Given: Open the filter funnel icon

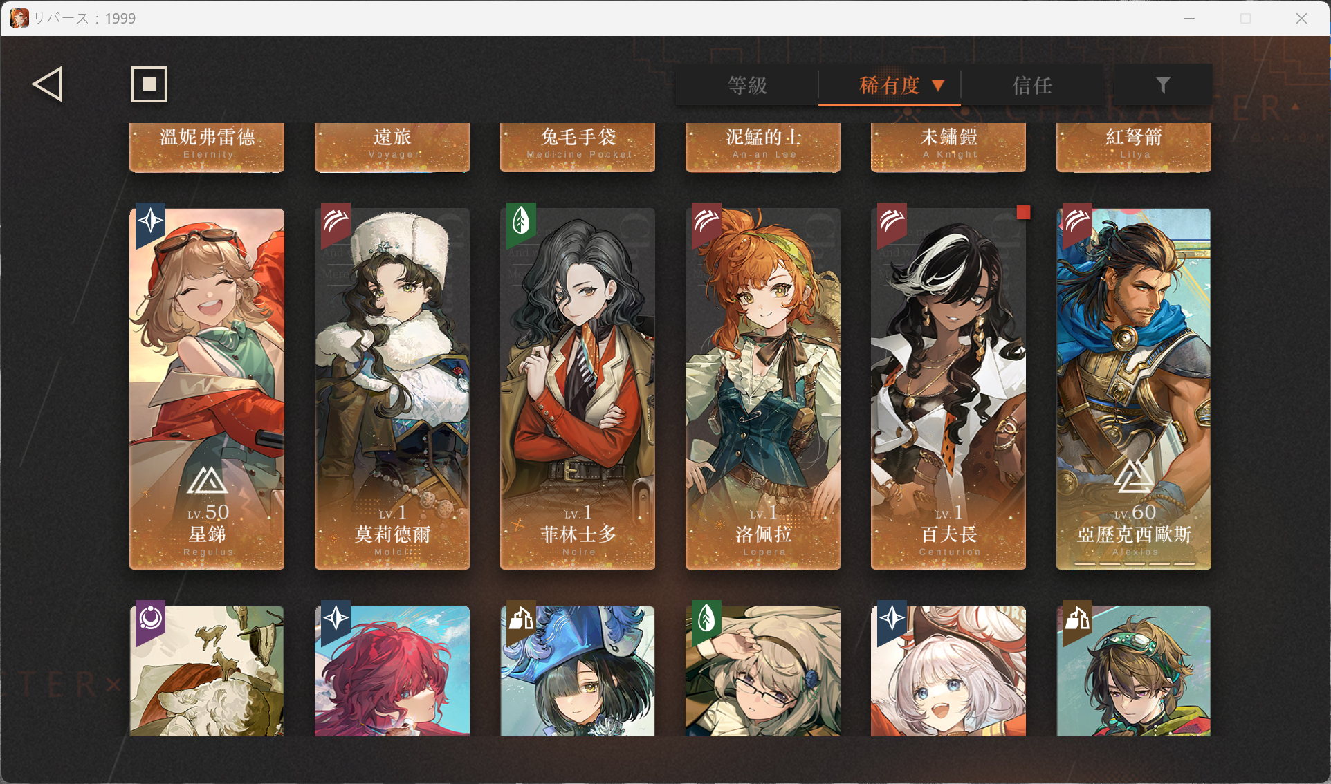Looking at the screenshot, I should (1163, 85).
